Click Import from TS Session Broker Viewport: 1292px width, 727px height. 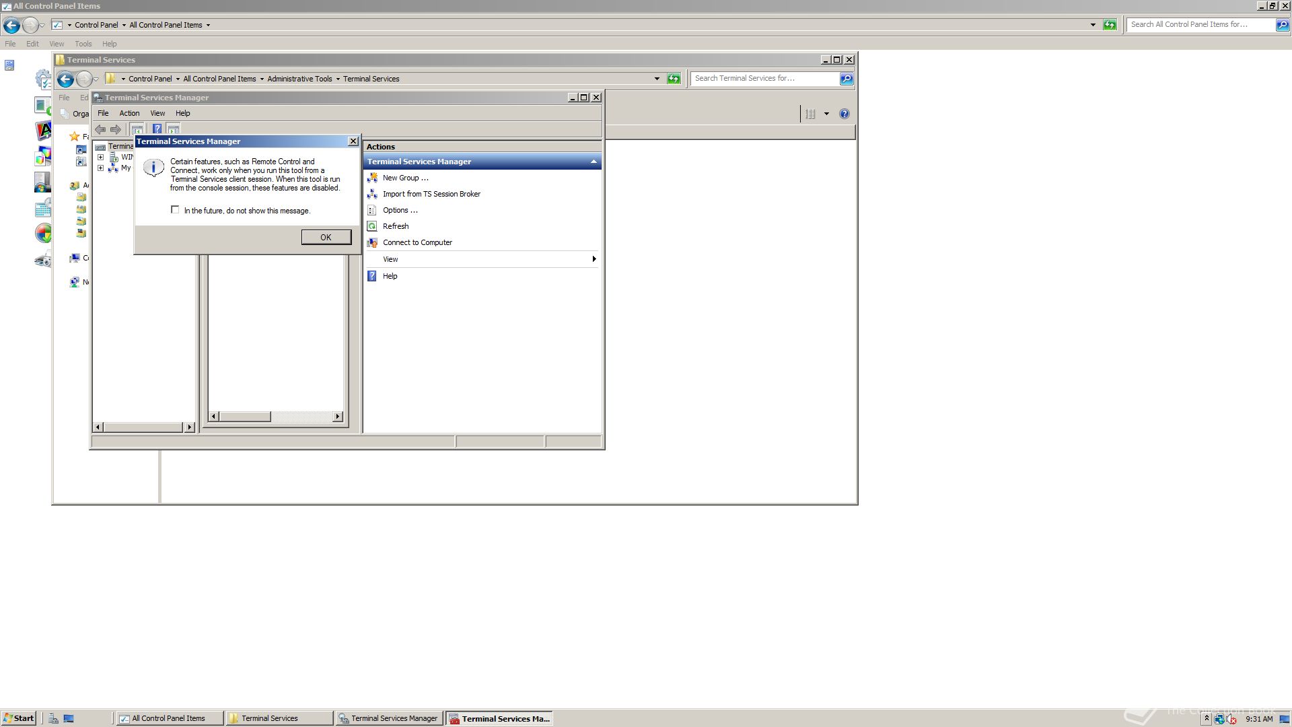[x=431, y=194]
